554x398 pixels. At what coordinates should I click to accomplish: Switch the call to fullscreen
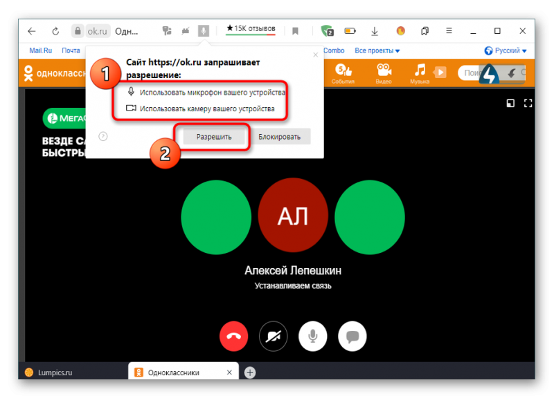click(x=528, y=103)
